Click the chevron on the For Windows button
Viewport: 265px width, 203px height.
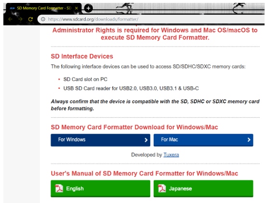[146, 140]
